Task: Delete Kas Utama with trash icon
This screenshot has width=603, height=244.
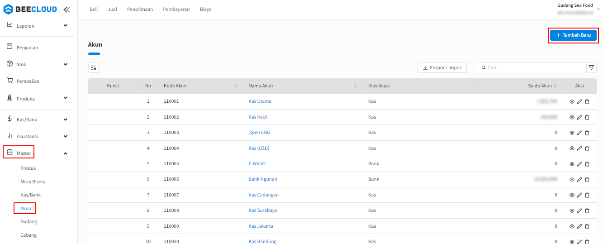Action: (587, 101)
